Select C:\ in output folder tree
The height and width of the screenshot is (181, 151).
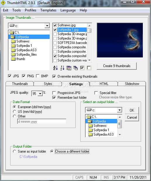coord(91,117)
